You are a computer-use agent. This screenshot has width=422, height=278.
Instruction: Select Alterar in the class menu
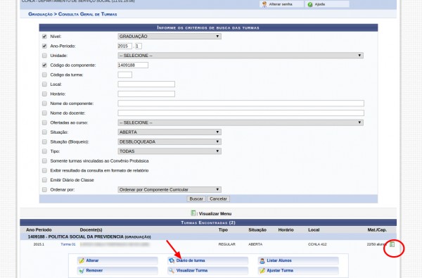tap(118, 260)
